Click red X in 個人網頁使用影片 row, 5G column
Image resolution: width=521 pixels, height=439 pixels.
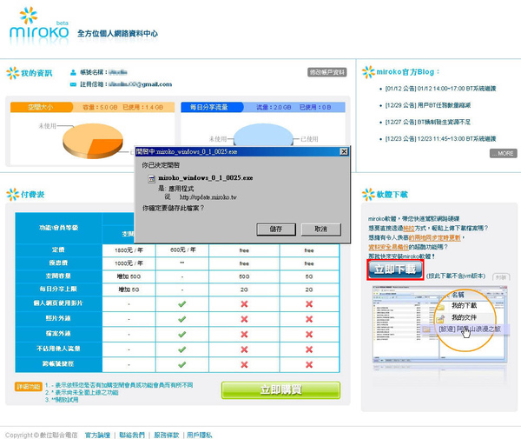pos(309,304)
